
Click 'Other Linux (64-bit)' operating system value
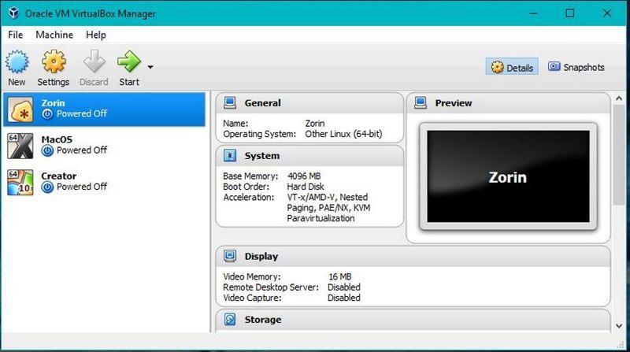(343, 134)
